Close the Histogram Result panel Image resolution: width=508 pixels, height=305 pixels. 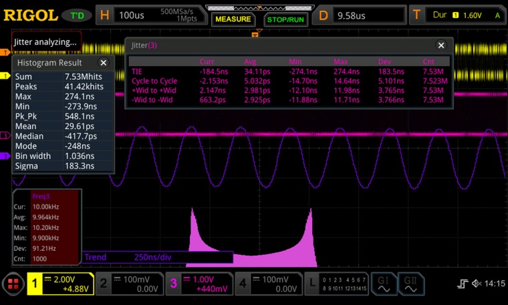[x=104, y=63]
